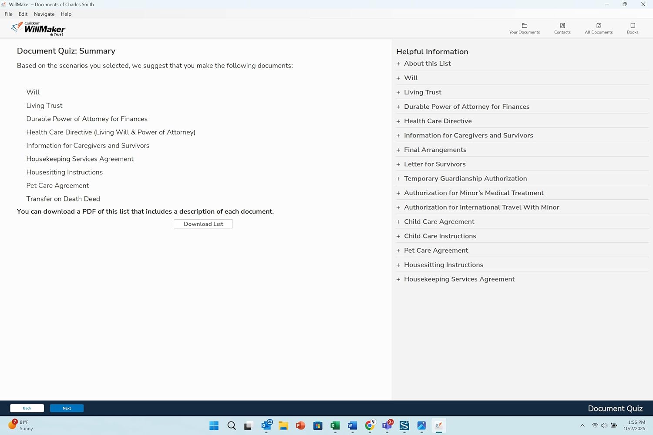Show hidden system tray icons
The width and height of the screenshot is (653, 435).
(x=582, y=425)
